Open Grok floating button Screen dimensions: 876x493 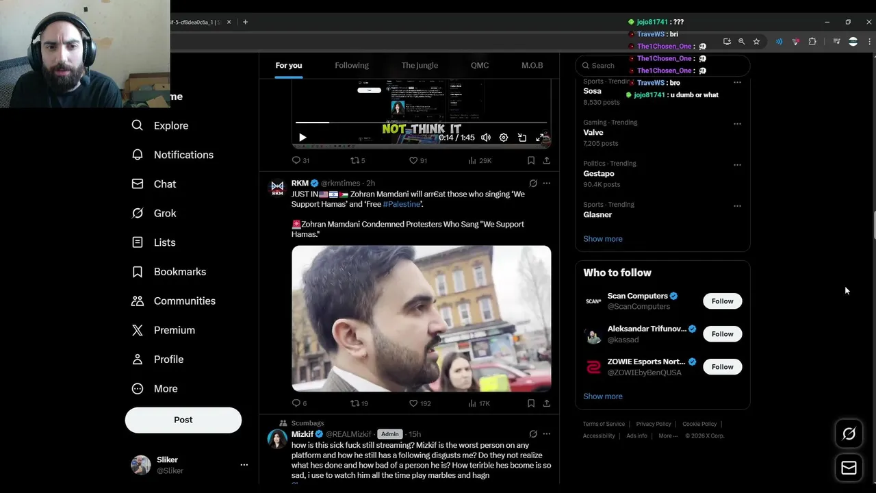[849, 433]
